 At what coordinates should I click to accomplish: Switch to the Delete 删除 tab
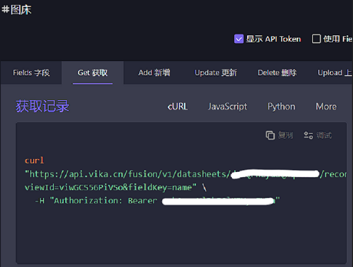pyautogui.click(x=277, y=73)
